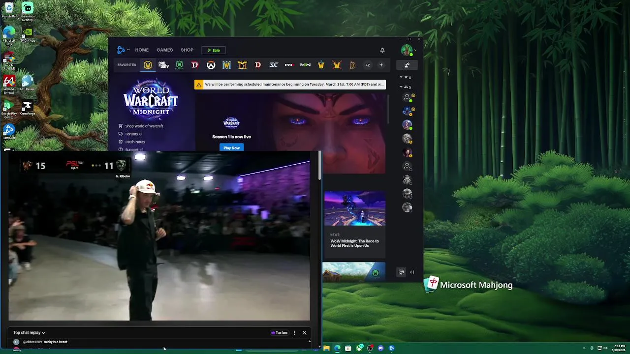630x354 pixels.
Task: Open the add friend button in Battle.net
Action: [407, 65]
